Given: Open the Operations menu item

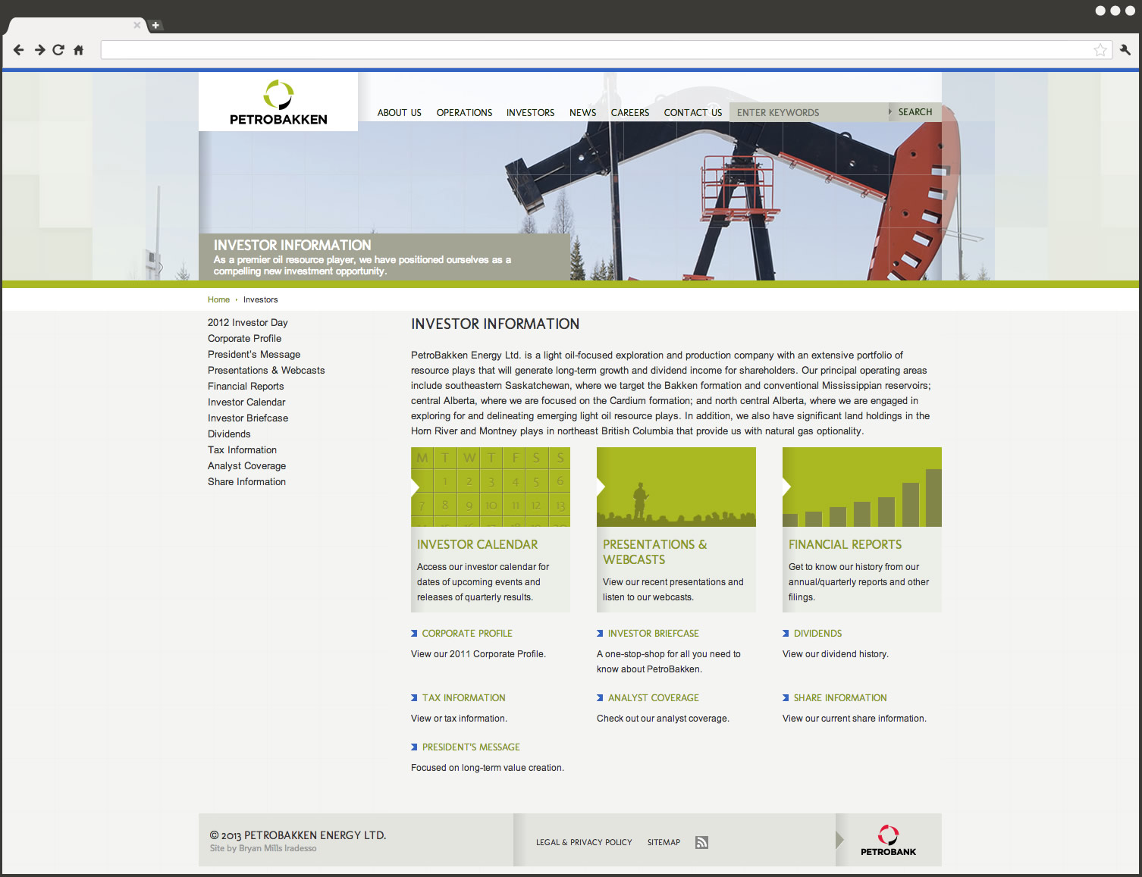Looking at the screenshot, I should (464, 113).
